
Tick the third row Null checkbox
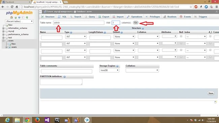point(181,50)
